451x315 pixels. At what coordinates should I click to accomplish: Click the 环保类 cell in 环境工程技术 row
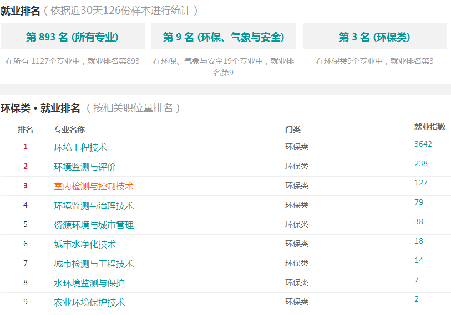pos(297,147)
